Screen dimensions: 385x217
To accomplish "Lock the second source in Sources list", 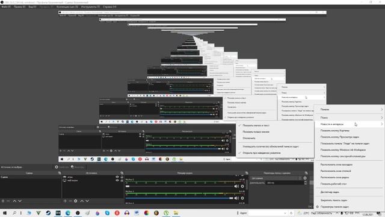I will (x=122, y=180).
